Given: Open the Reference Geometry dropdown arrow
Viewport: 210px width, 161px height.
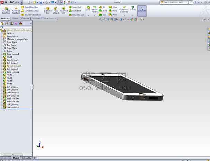Looking at the screenshot, I should tap(124, 15).
